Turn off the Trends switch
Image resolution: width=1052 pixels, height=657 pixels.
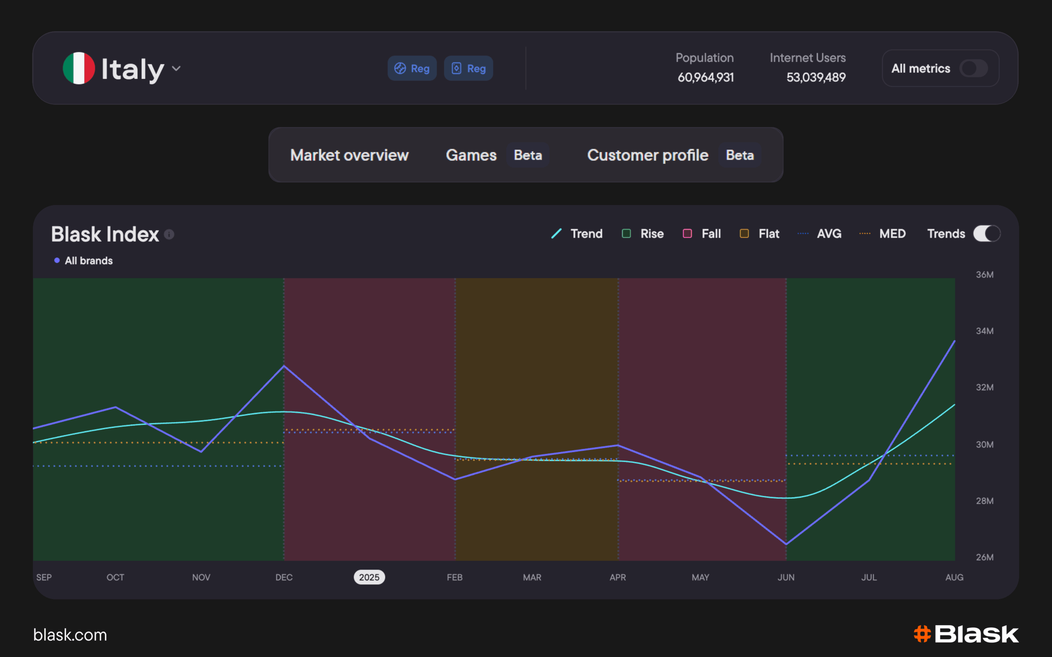pos(986,234)
